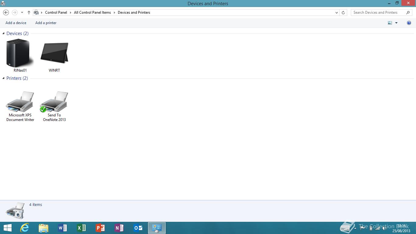
Task: Launch Word from the taskbar
Action: click(x=62, y=228)
